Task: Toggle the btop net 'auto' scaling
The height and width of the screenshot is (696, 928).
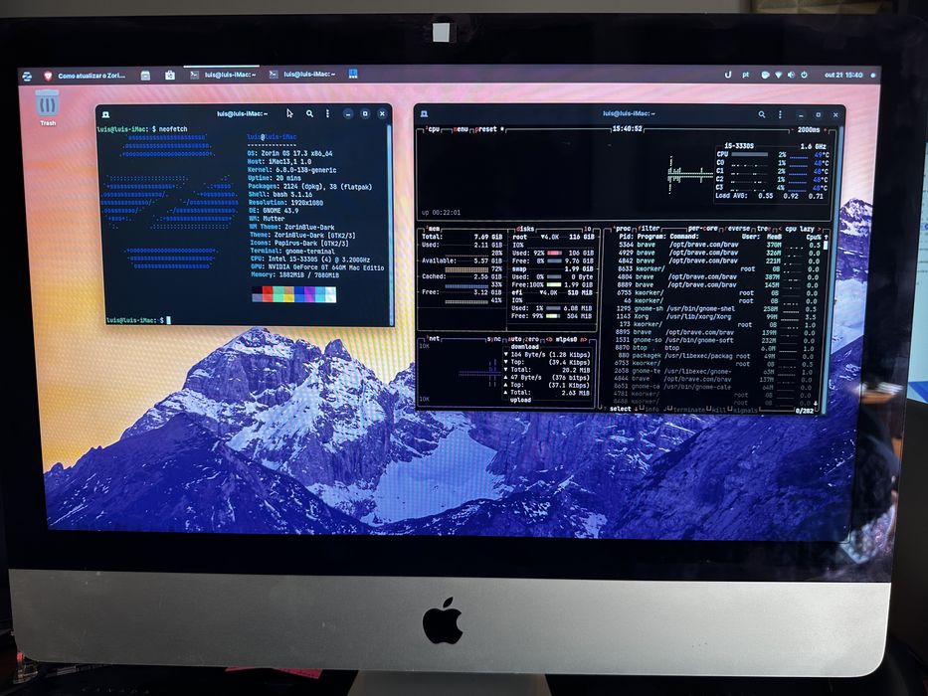Action: pos(515,339)
